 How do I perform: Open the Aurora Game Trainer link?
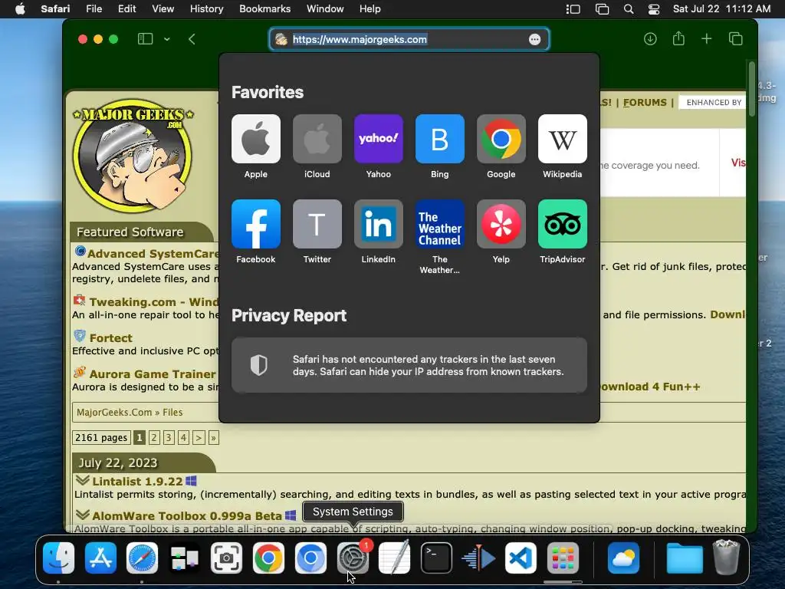coord(153,374)
